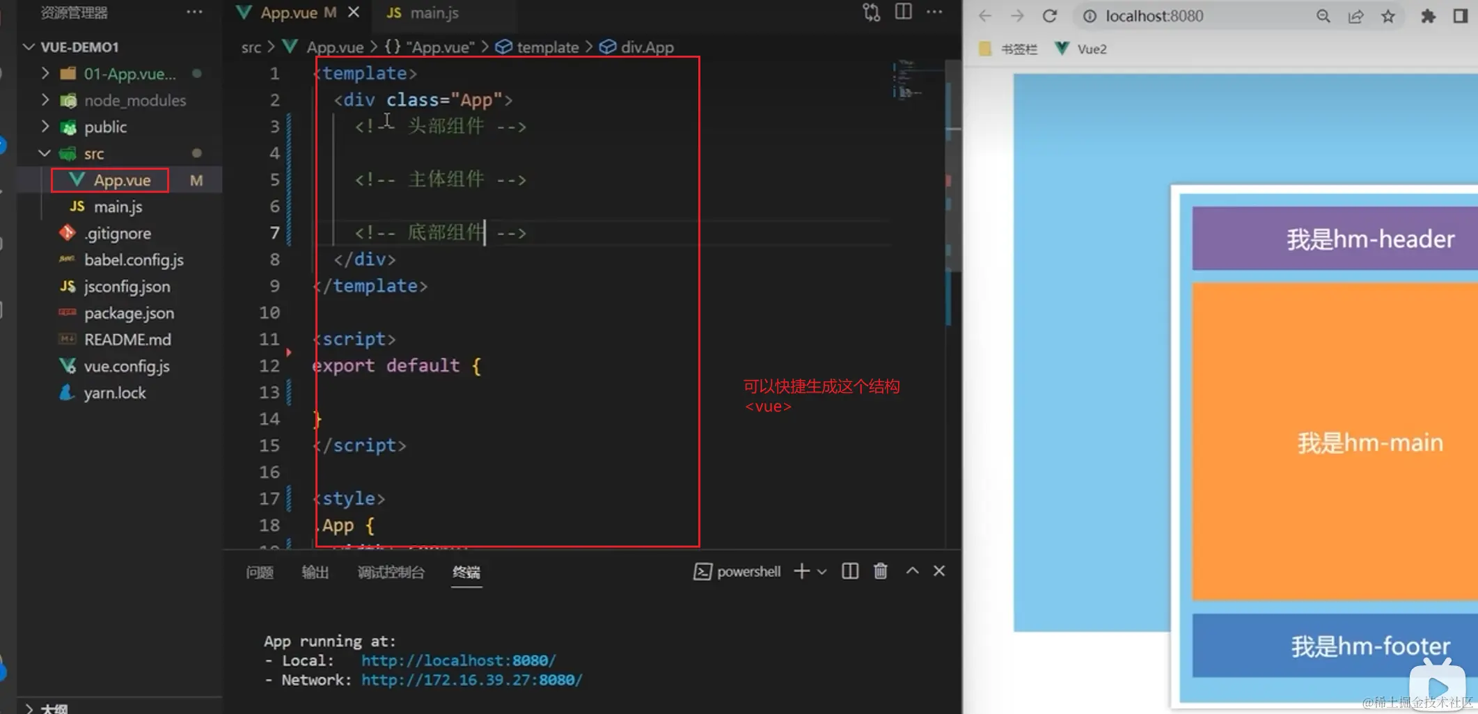Switch to the 输出 panel tab
This screenshot has height=714, width=1478.
click(315, 572)
